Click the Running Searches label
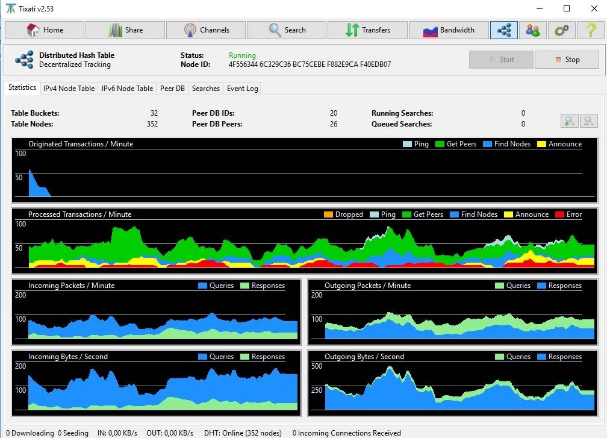The width and height of the screenshot is (607, 438). (402, 113)
